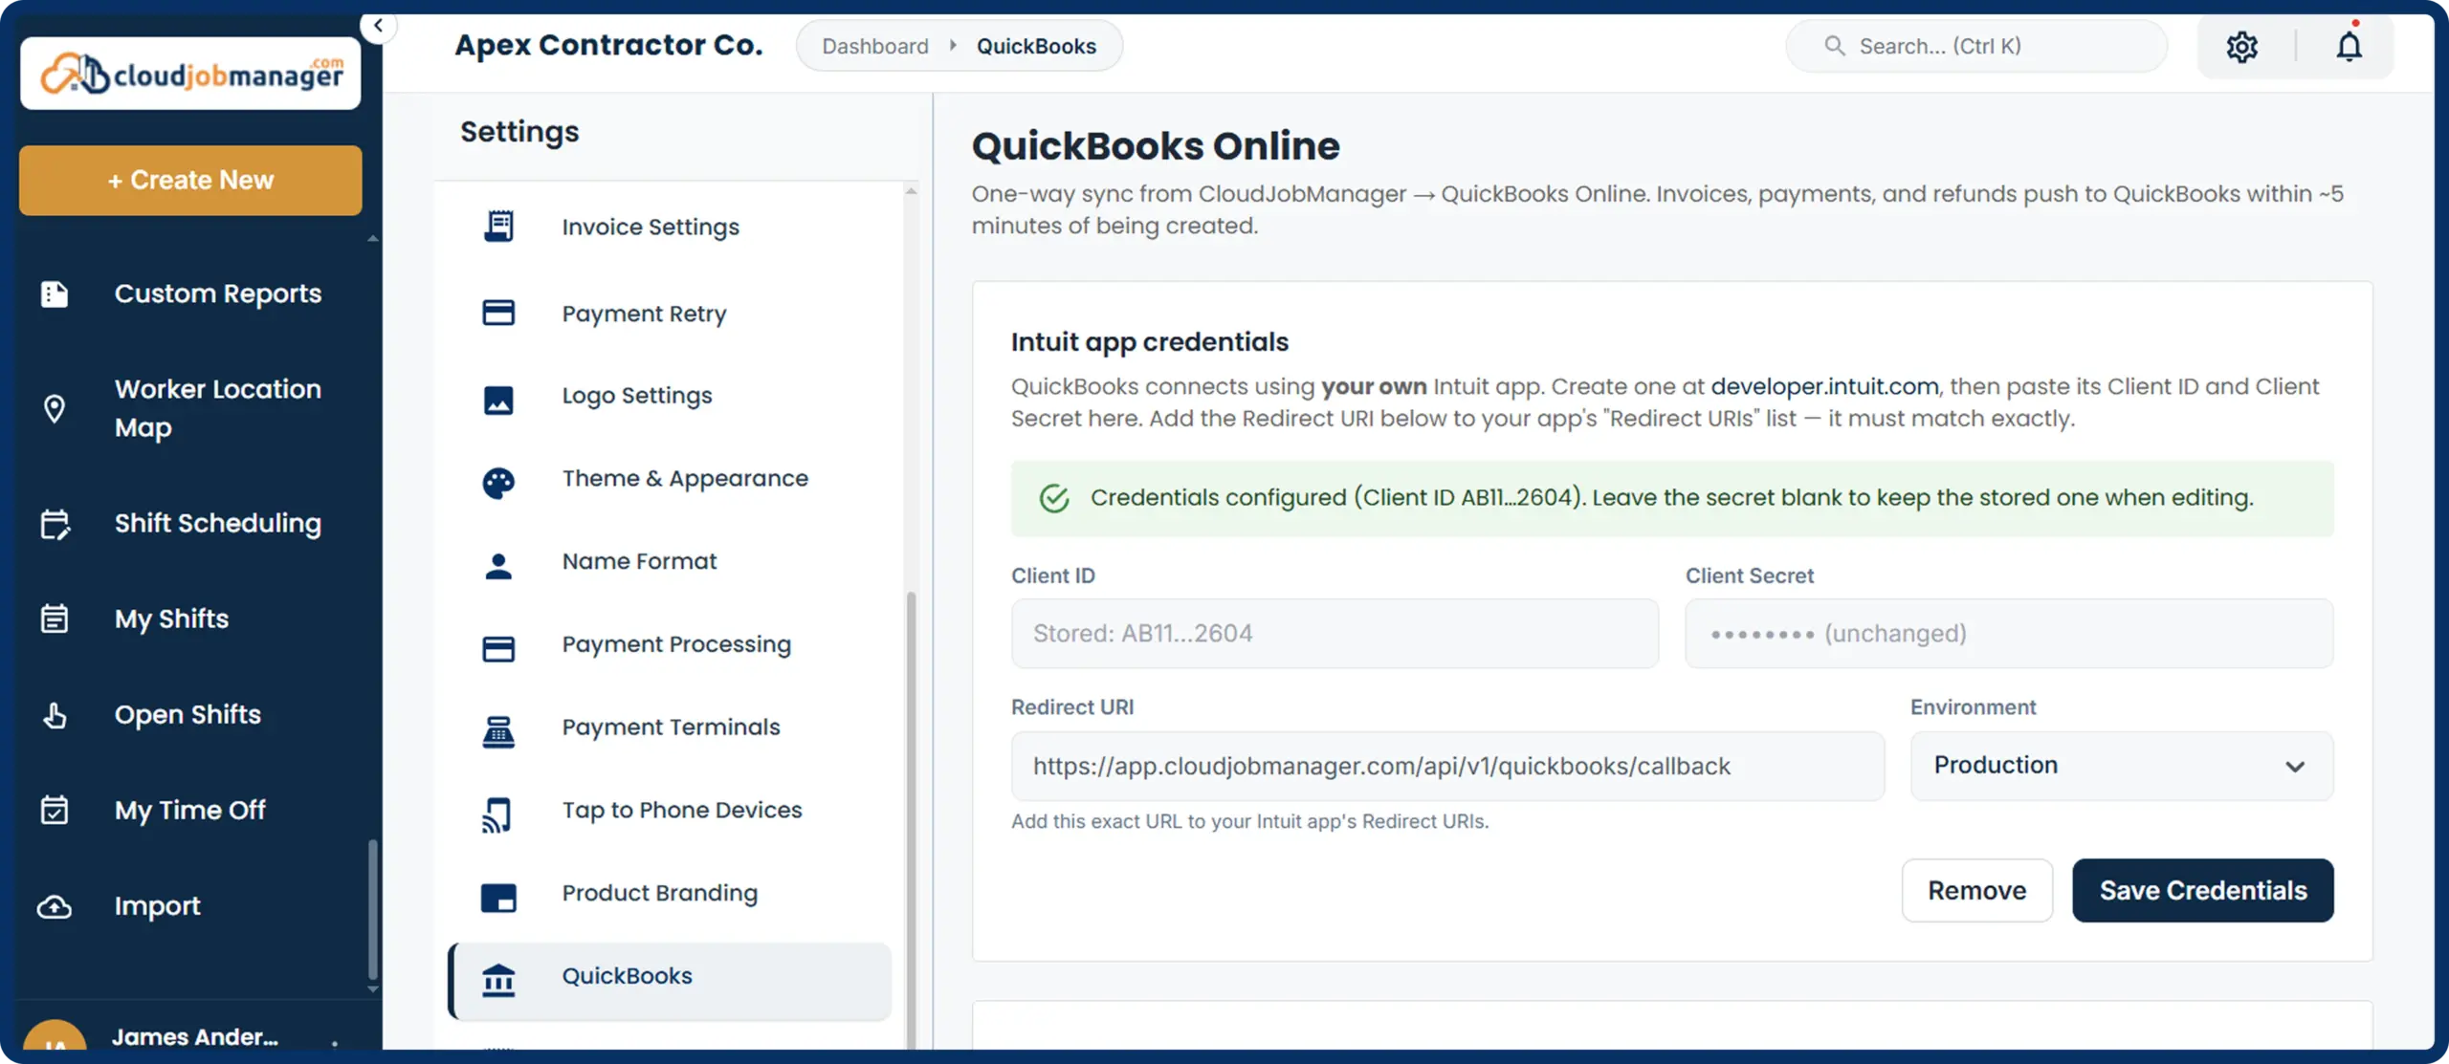This screenshot has width=2449, height=1064.
Task: Click the Theme & Appearance palette icon
Action: pos(498,483)
